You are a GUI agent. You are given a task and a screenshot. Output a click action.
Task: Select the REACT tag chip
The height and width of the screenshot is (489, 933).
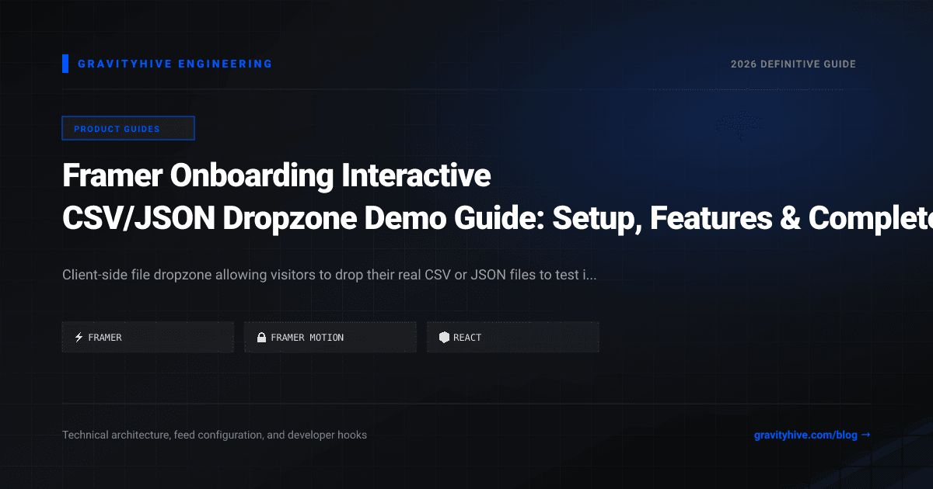(513, 337)
